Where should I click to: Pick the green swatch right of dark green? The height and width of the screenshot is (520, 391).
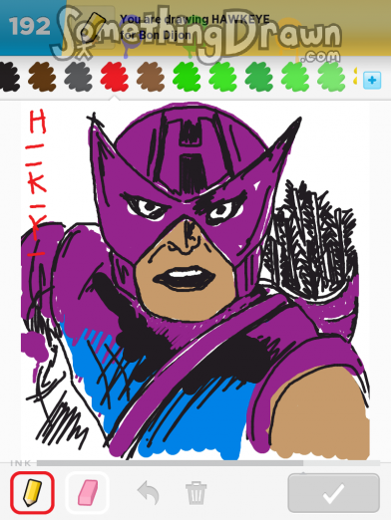coord(295,78)
